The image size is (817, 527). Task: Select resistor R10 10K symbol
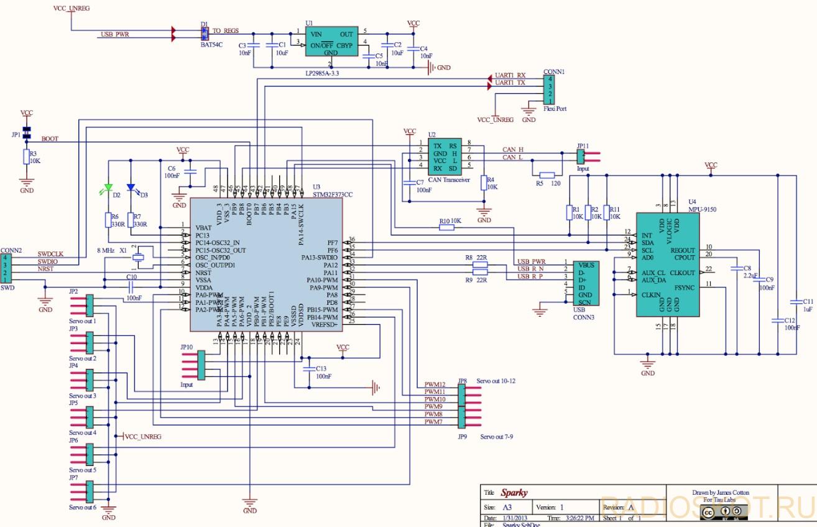(446, 228)
